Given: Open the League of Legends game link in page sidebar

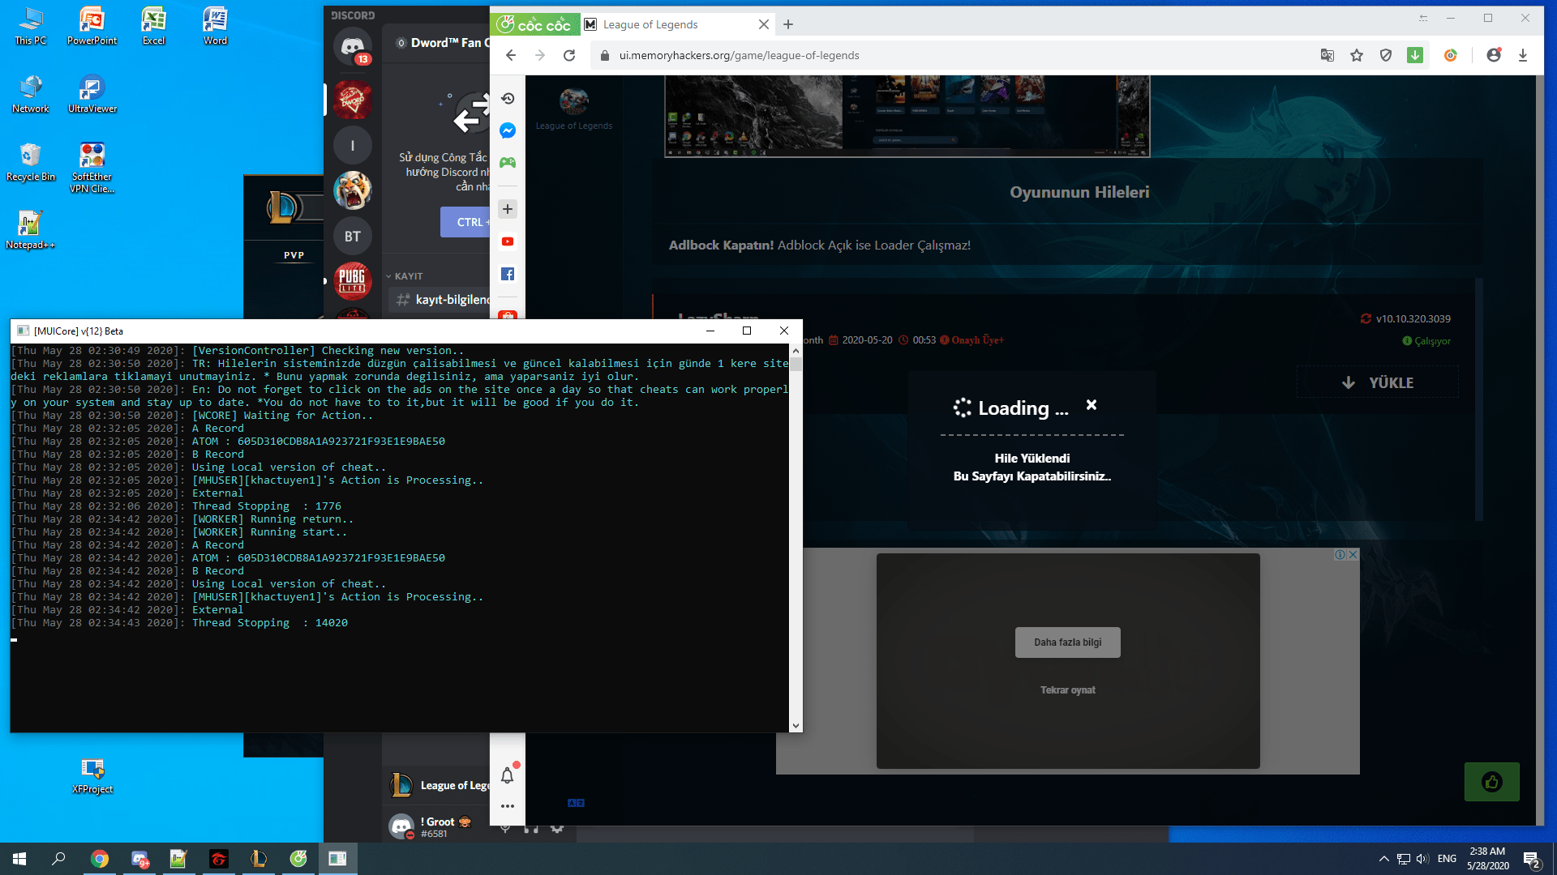Looking at the screenshot, I should [x=573, y=108].
